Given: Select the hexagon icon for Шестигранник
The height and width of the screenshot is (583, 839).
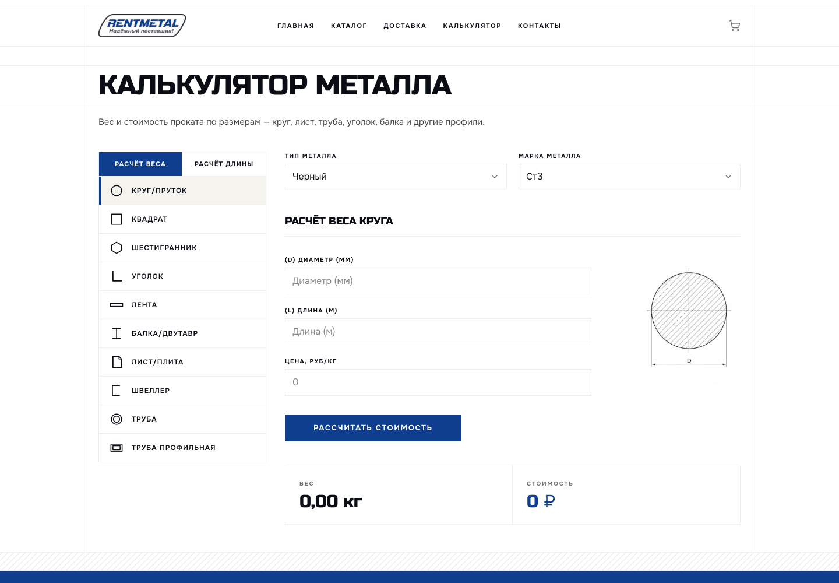Looking at the screenshot, I should coord(117,248).
